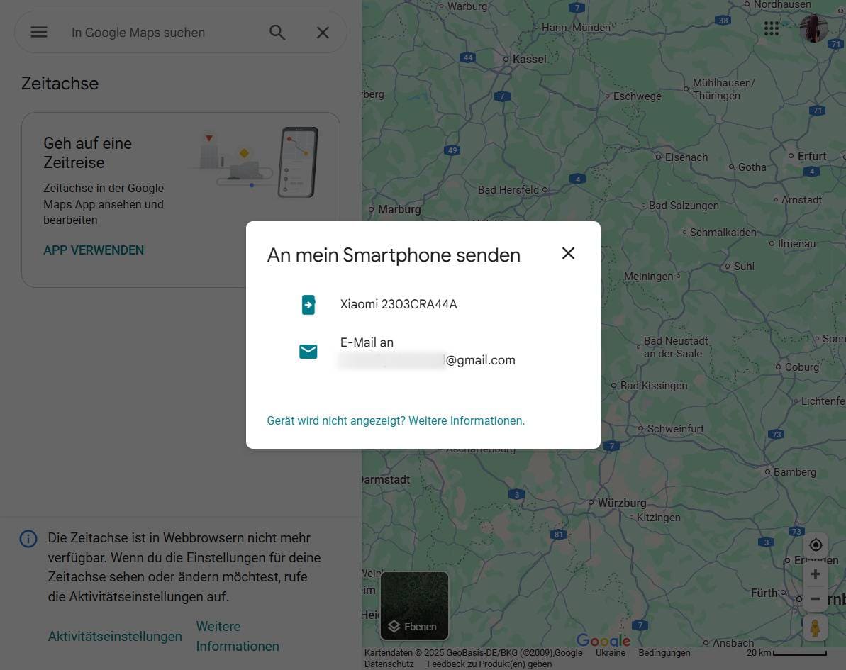The width and height of the screenshot is (846, 670).
Task: Click the 20 km scale bar
Action: tap(786, 653)
